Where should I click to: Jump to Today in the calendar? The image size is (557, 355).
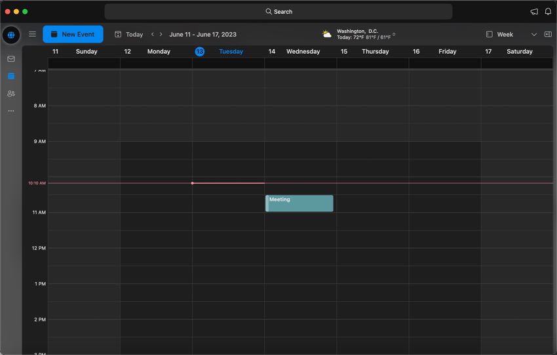pos(128,34)
